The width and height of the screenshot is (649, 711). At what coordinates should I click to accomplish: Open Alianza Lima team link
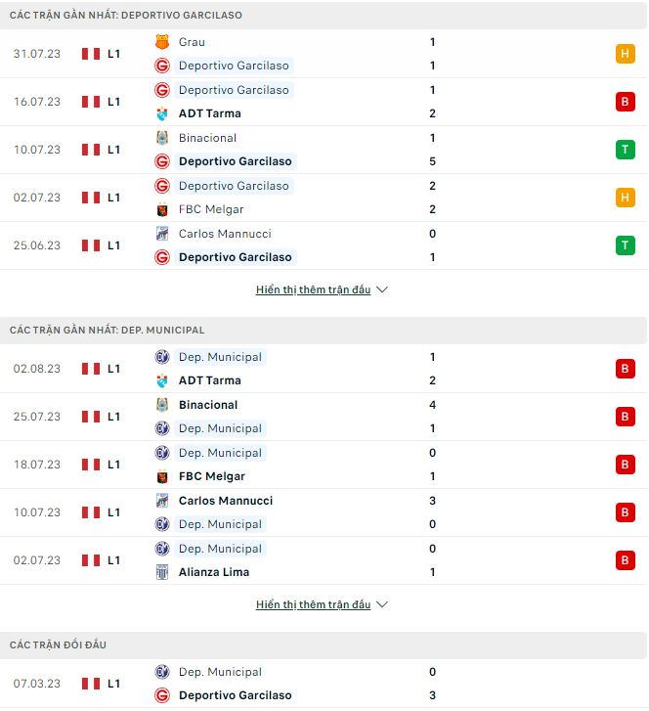214,572
